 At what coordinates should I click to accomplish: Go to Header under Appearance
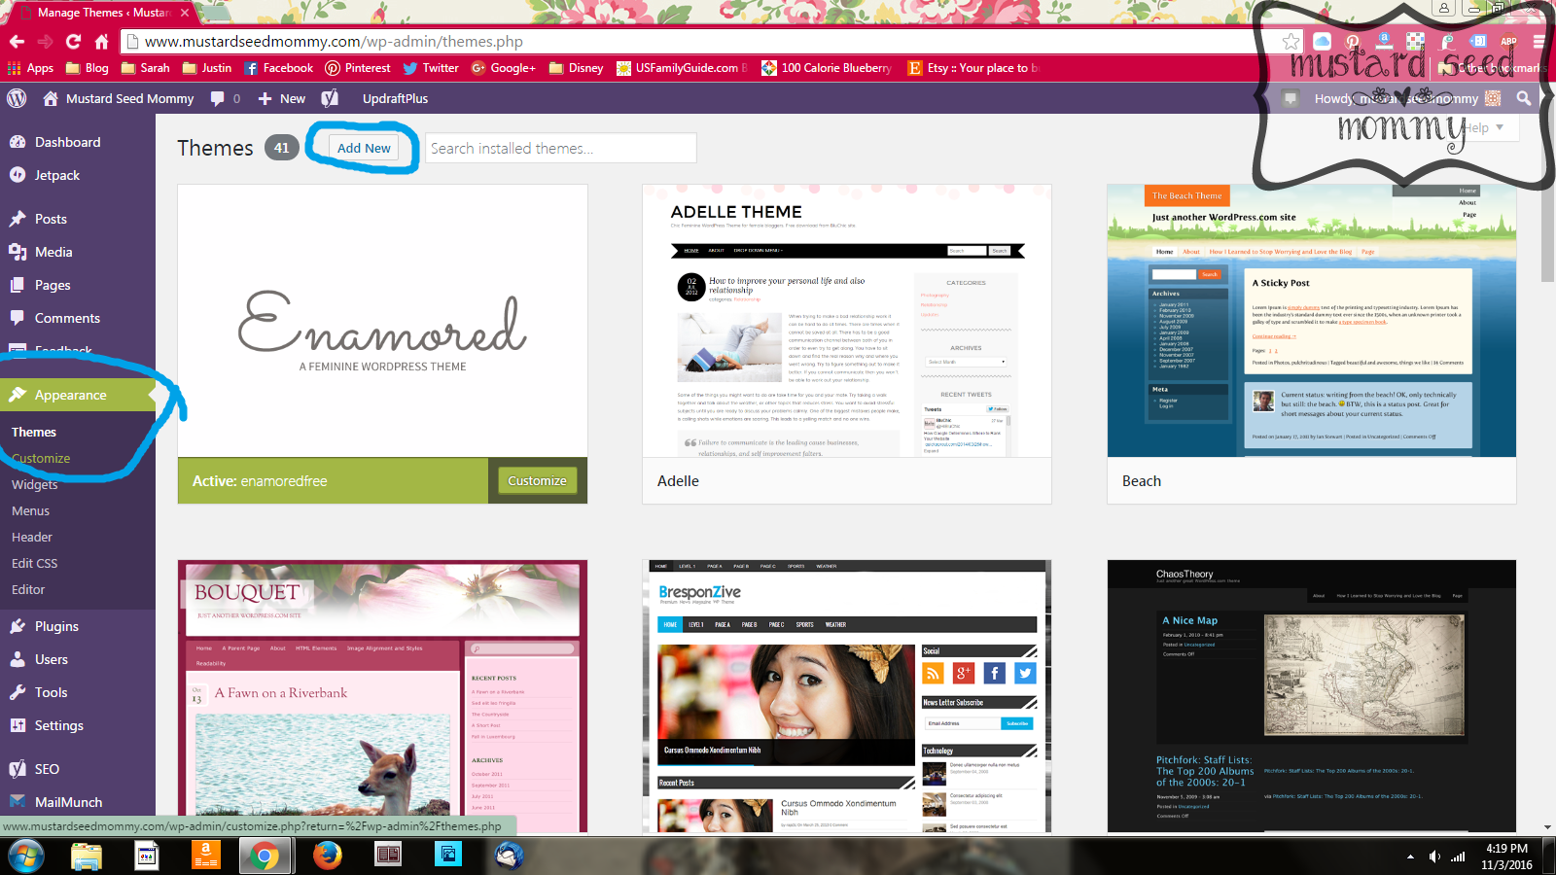(32, 537)
